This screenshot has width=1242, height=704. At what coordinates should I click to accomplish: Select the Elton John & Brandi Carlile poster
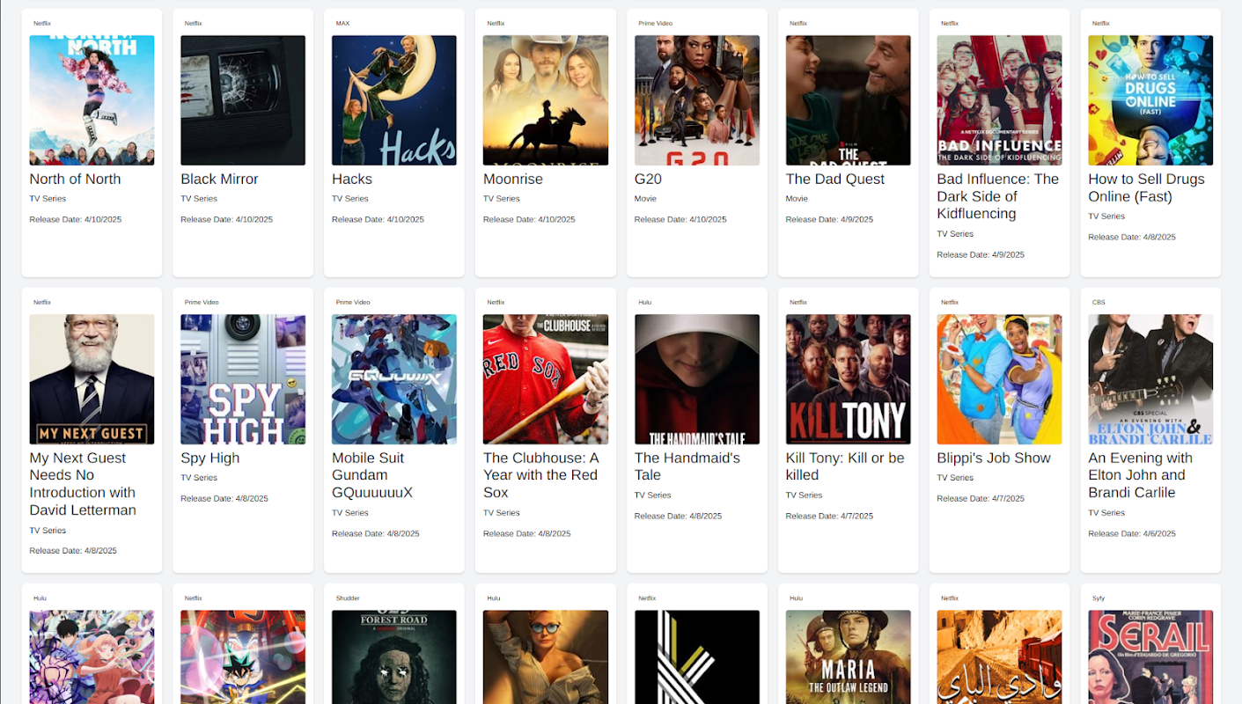(x=1150, y=379)
